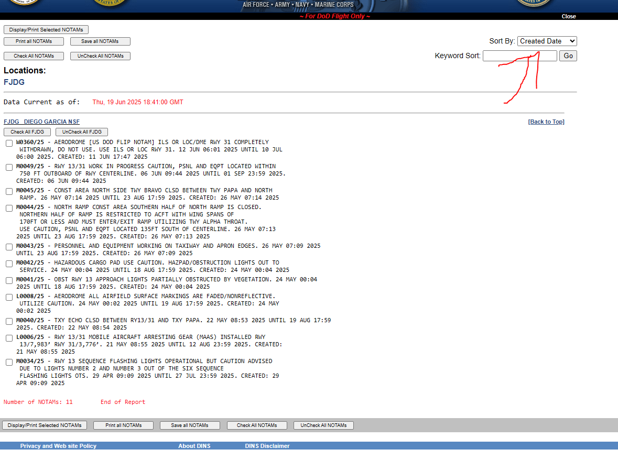Open the Sort By Created Date dropdown
Screen dimensions: 618x460
point(547,41)
